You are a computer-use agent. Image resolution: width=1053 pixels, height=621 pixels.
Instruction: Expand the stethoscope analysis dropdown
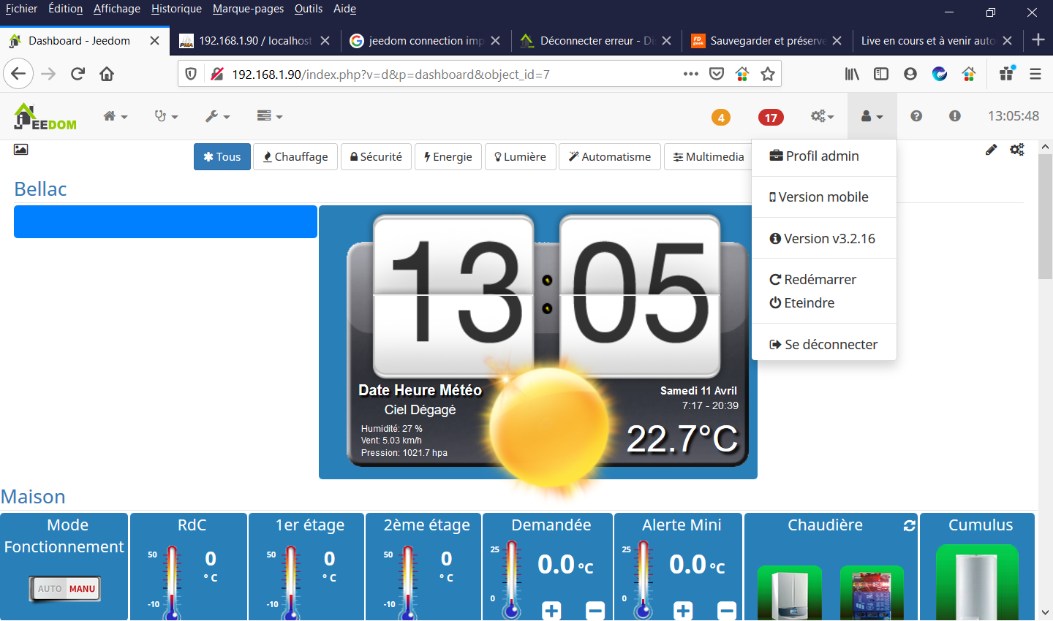166,116
